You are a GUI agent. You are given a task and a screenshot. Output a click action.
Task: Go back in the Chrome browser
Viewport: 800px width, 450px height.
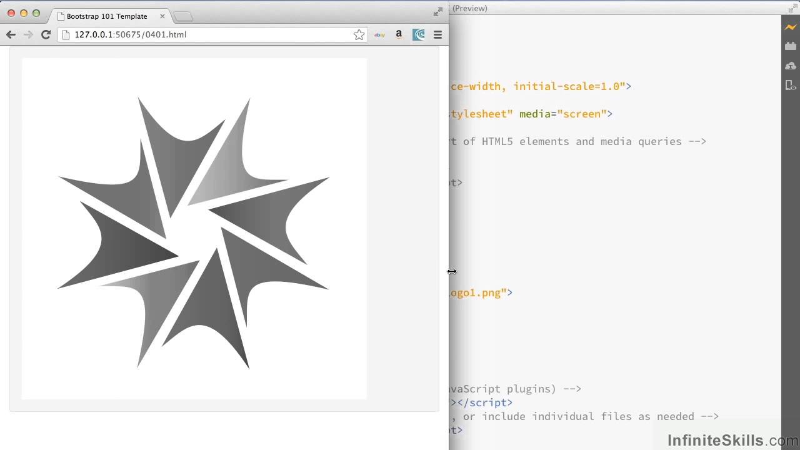(x=11, y=35)
